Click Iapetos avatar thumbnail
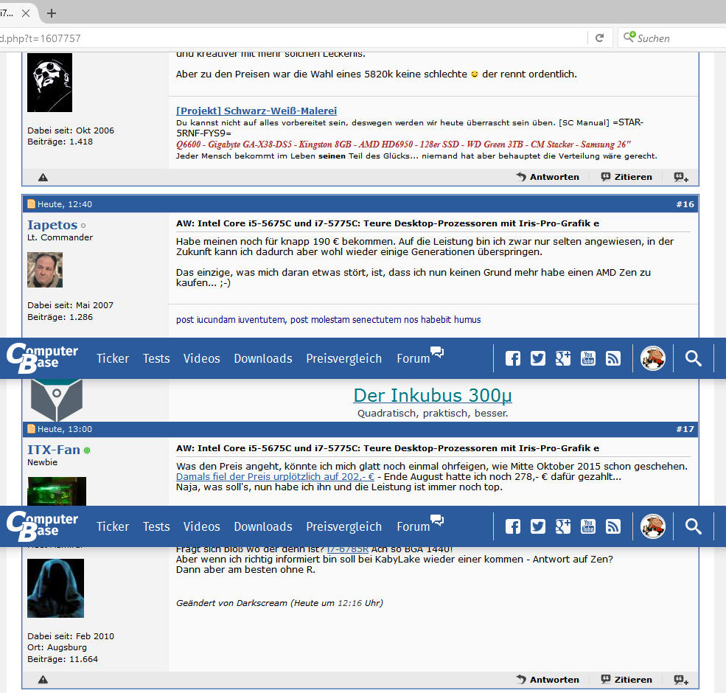The height and width of the screenshot is (693, 726). pyautogui.click(x=45, y=270)
